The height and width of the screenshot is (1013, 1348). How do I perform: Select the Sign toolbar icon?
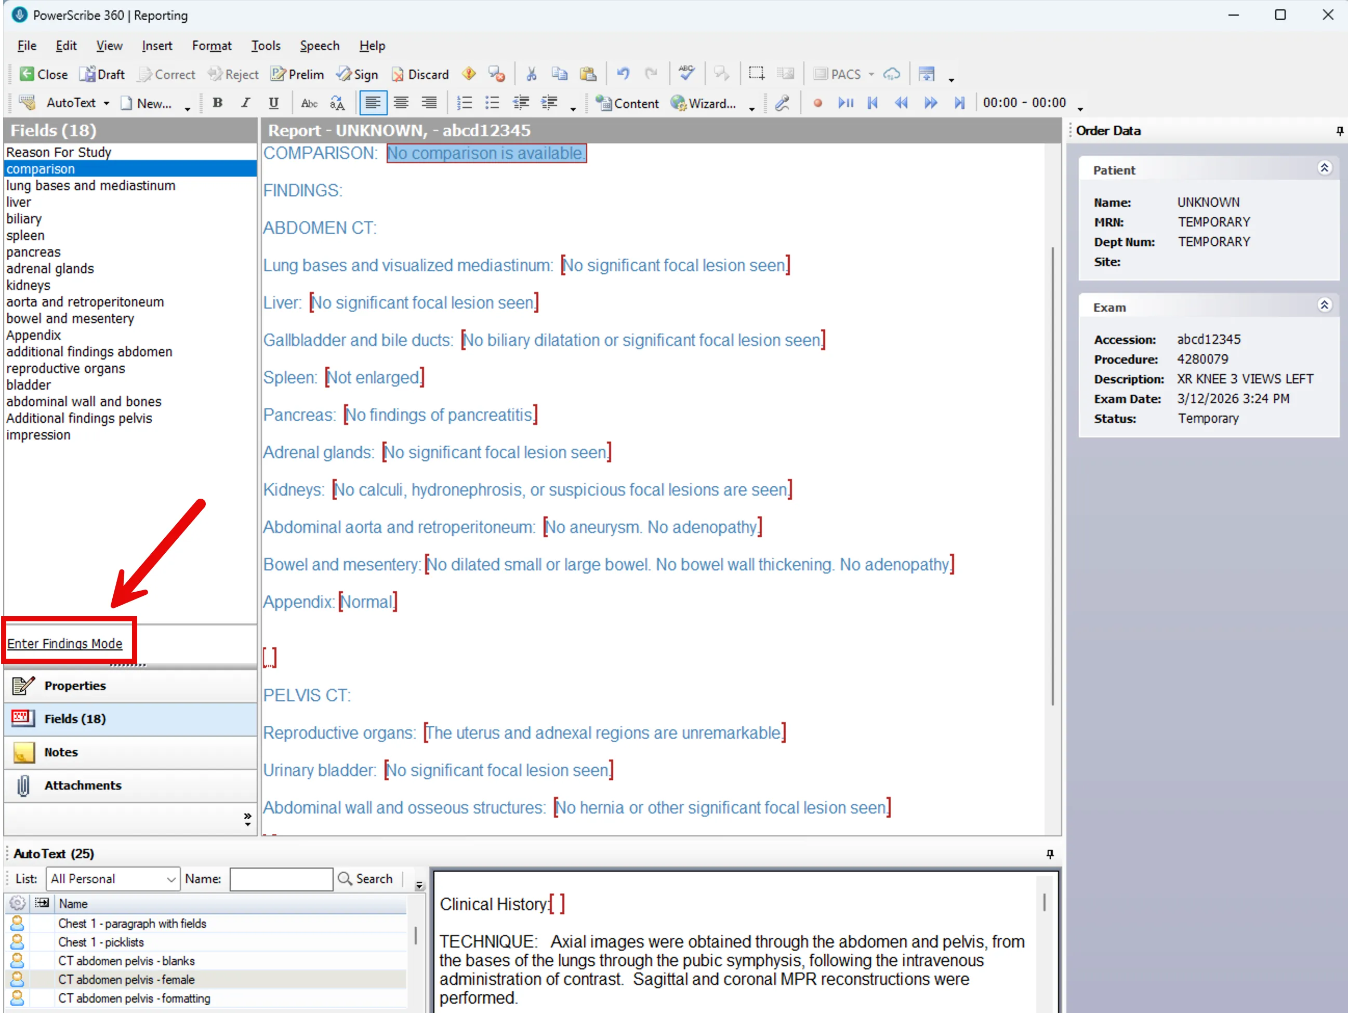[x=358, y=74]
